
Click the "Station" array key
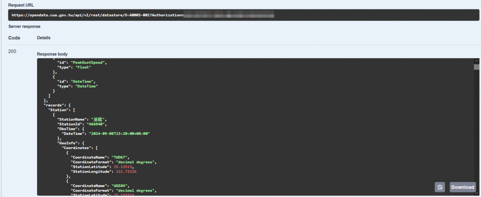[58, 110]
